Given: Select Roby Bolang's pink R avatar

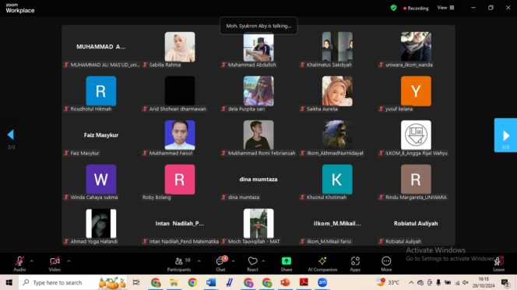Looking at the screenshot, I should point(180,180).
